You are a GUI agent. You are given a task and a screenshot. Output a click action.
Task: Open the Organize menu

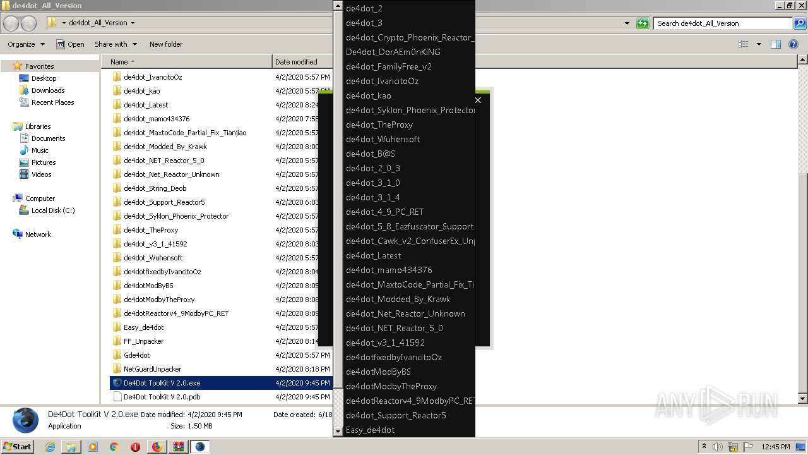[26, 44]
